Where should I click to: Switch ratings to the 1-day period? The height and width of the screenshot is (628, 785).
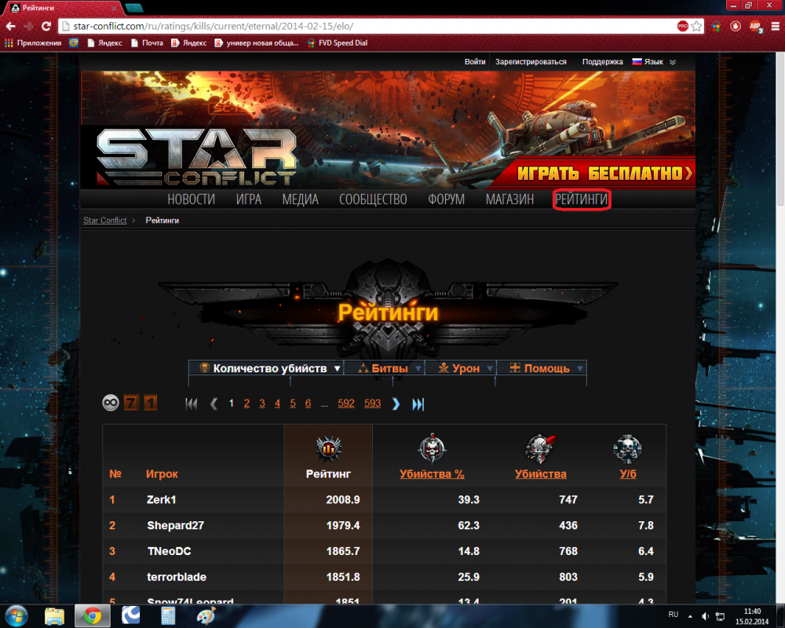pyautogui.click(x=150, y=403)
